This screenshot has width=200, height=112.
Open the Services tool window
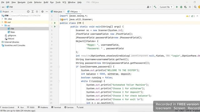click(69, 107)
